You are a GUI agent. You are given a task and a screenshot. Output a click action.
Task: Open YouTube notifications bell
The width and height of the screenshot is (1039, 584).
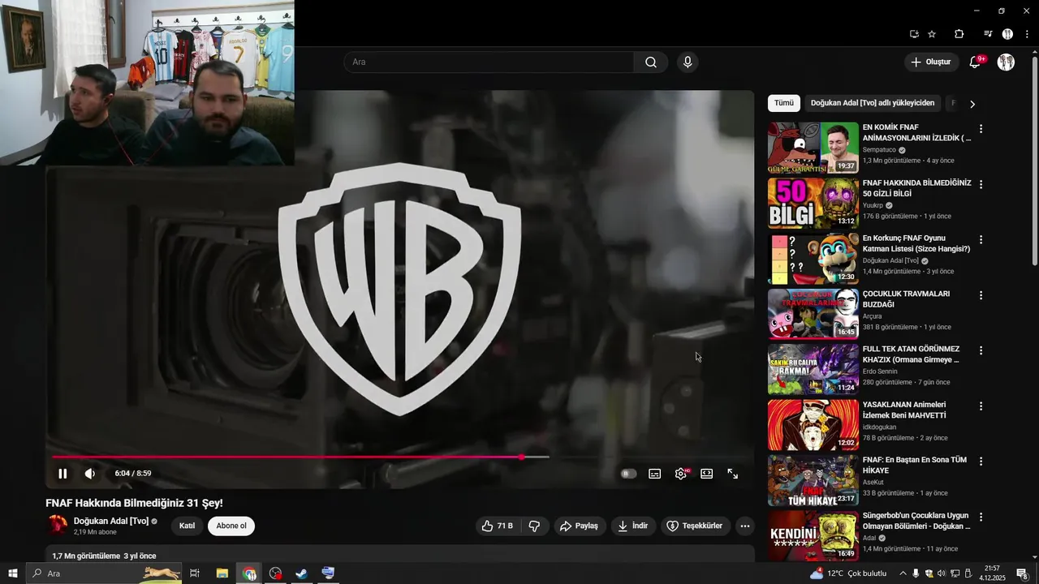click(x=976, y=62)
